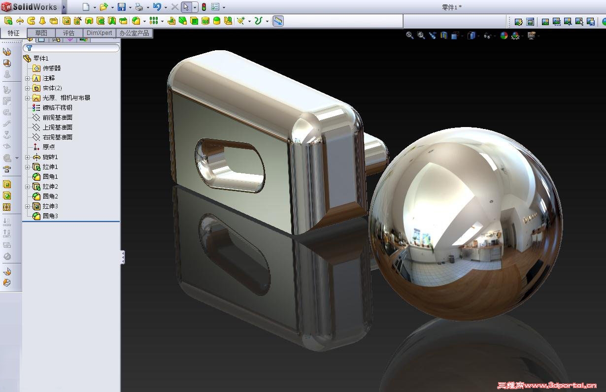Click the Print icon
The width and height of the screenshot is (606, 392).
139,7
